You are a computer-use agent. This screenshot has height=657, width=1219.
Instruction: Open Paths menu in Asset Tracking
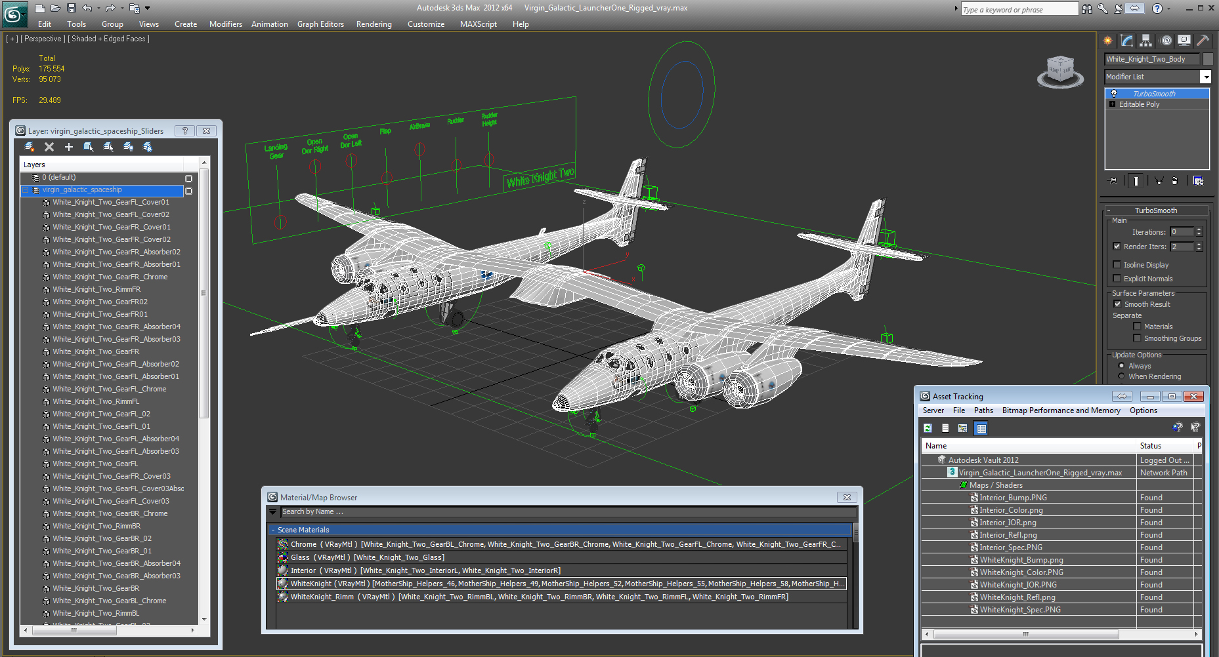tap(983, 410)
